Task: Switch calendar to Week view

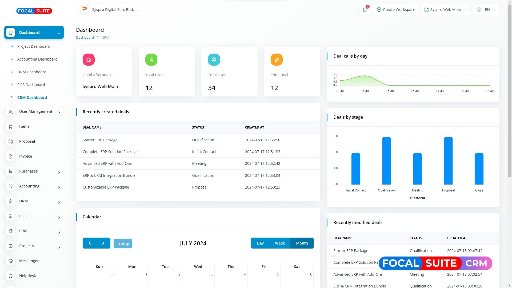Action: (x=280, y=243)
